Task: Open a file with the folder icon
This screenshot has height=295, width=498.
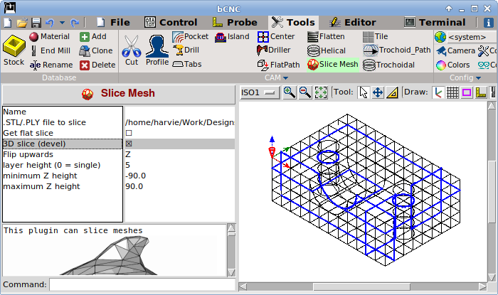Action: 22,23
